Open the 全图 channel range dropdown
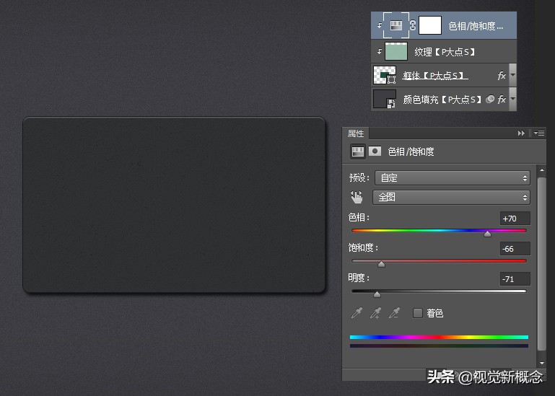Viewport: 555px width, 396px height. [451, 197]
